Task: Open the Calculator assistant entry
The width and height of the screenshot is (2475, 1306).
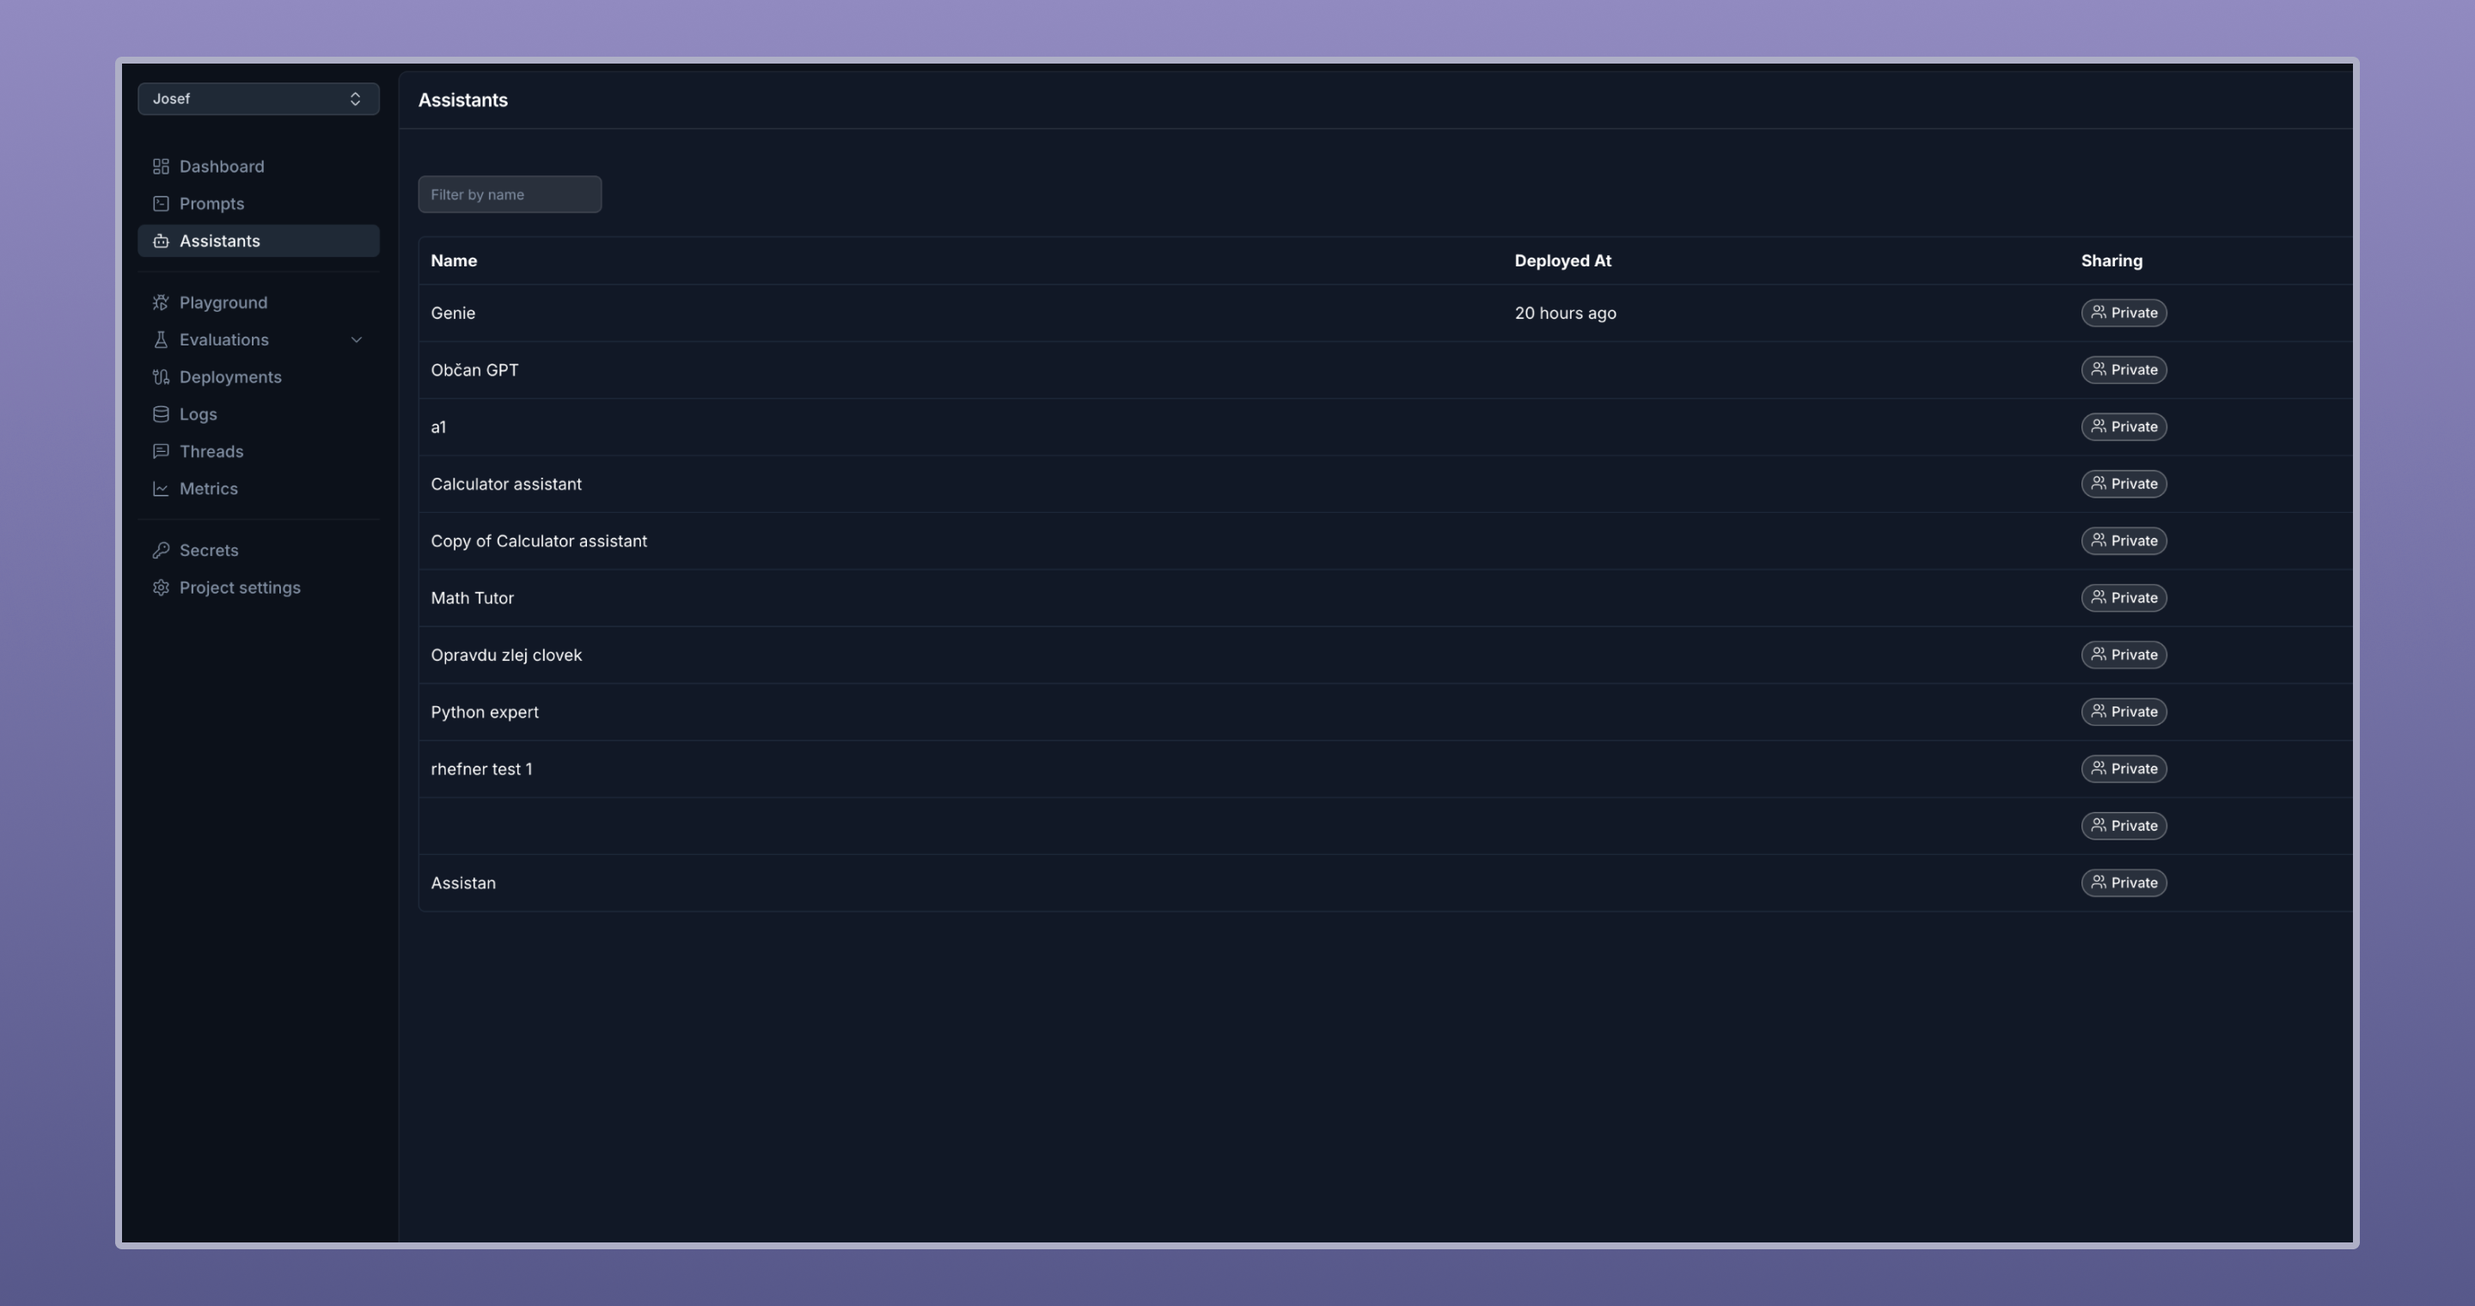Action: click(x=506, y=483)
